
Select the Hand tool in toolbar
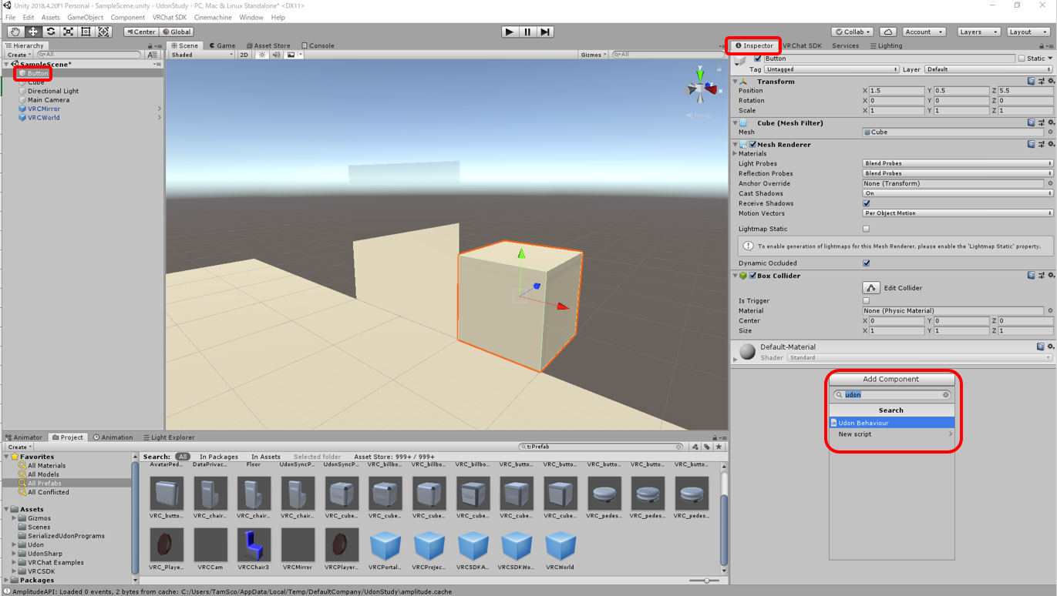(x=15, y=32)
